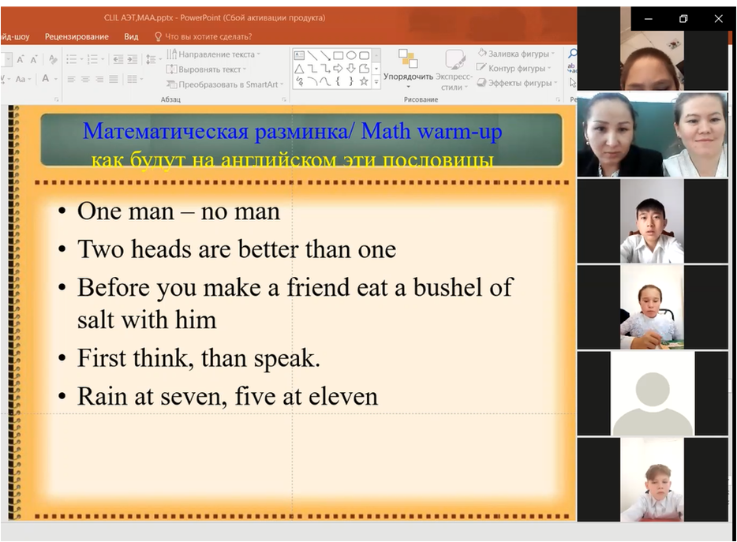Toggle justify text alignment
The height and width of the screenshot is (542, 737).
pos(113,79)
